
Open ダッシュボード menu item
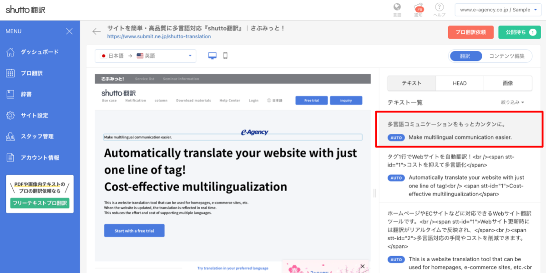click(40, 52)
